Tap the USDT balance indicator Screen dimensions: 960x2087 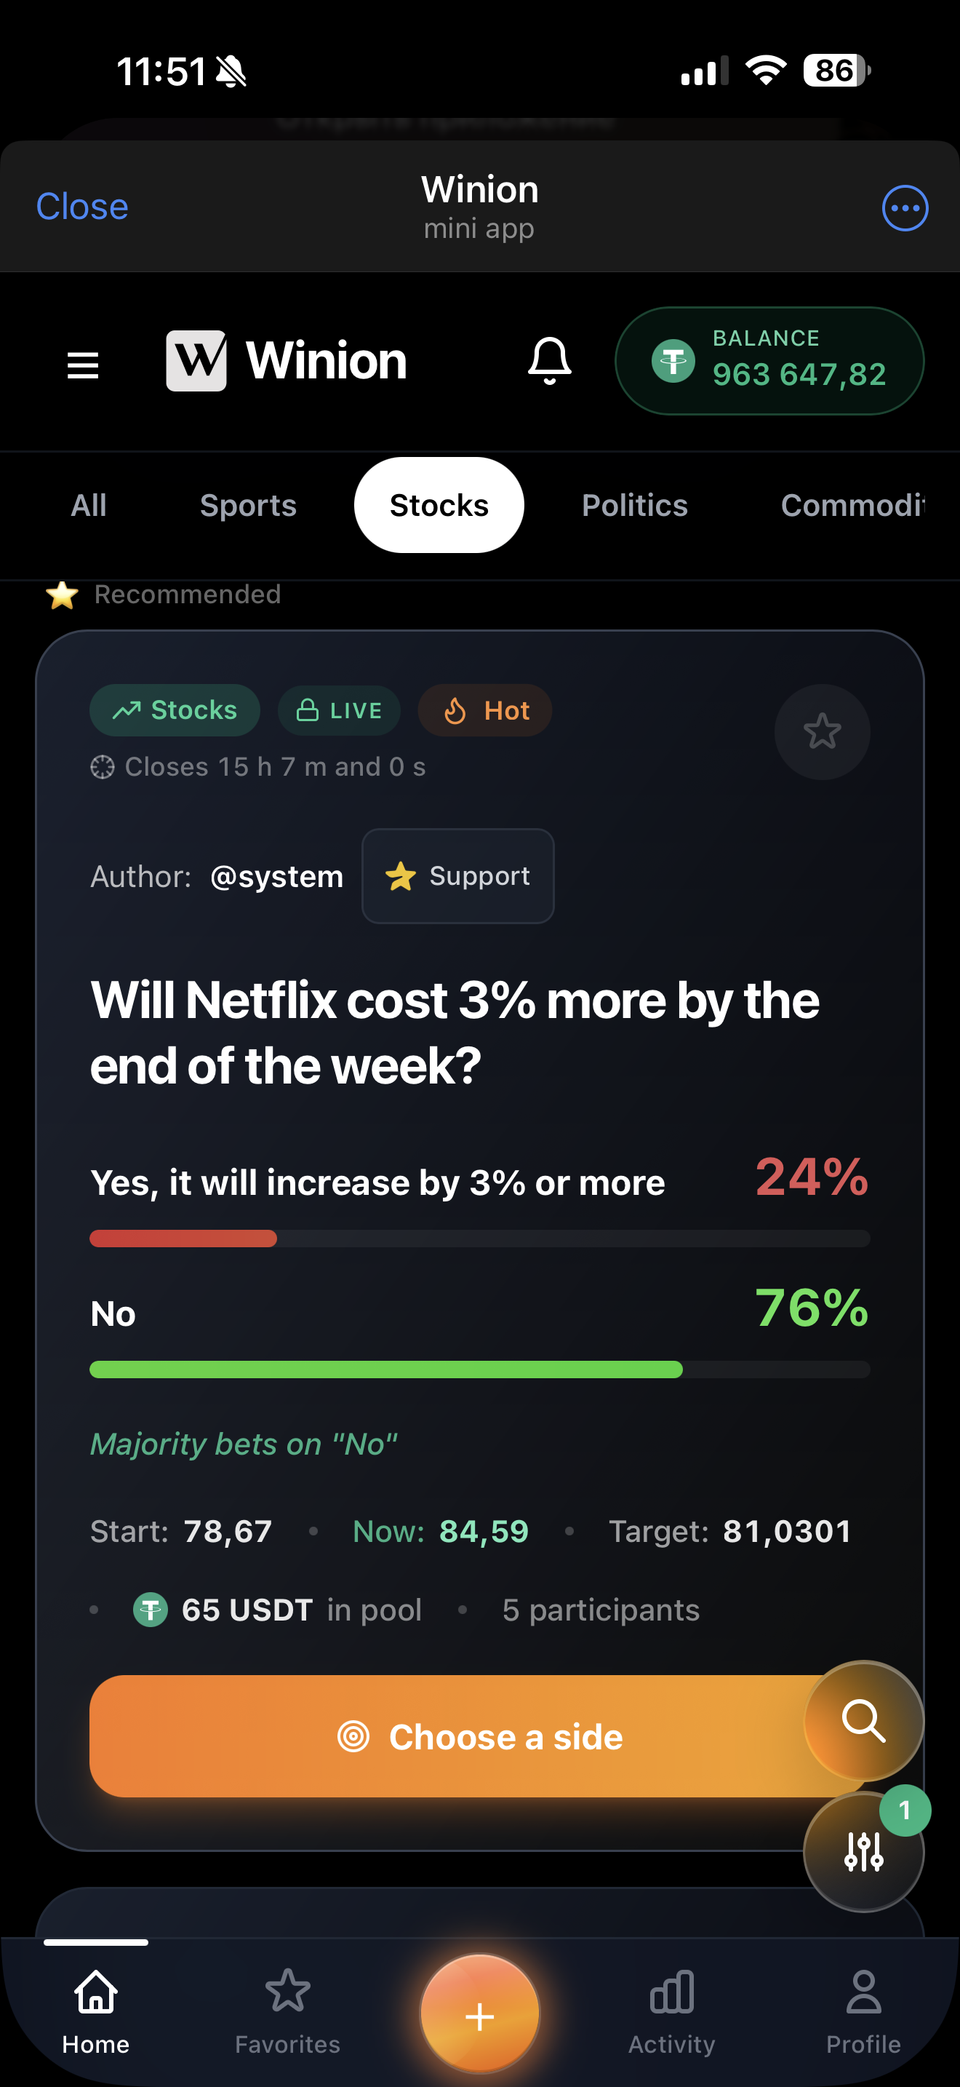769,359
